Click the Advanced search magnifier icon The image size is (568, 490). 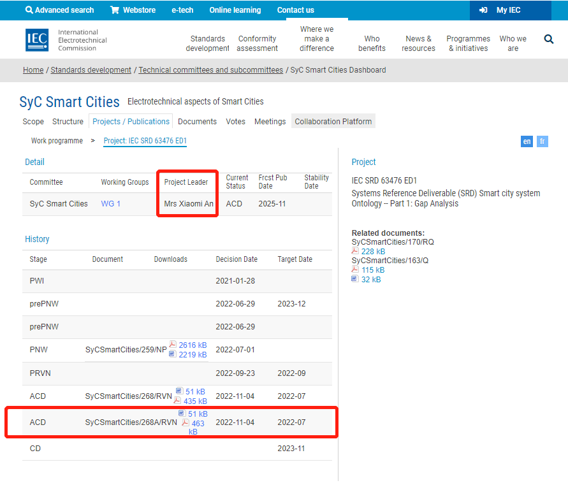point(29,10)
